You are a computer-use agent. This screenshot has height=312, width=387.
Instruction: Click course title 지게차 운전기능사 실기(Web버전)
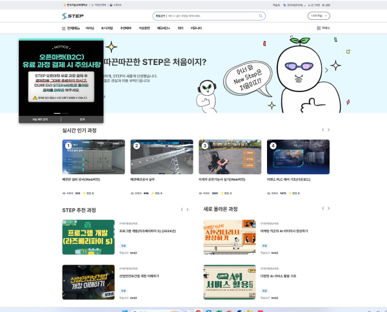(x=222, y=179)
